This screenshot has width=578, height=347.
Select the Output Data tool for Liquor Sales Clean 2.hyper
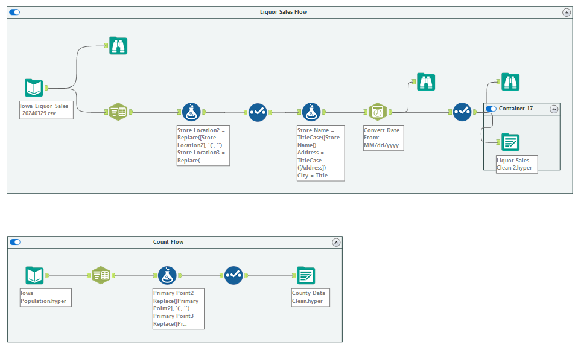tap(510, 142)
